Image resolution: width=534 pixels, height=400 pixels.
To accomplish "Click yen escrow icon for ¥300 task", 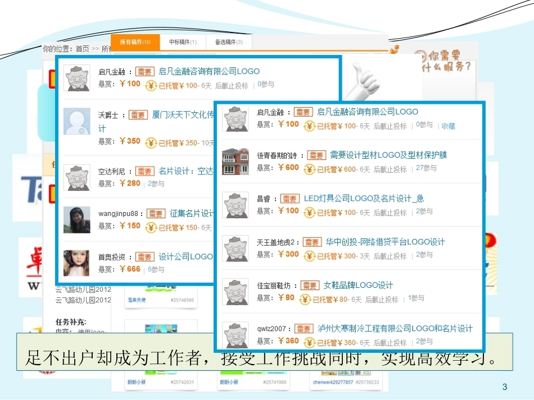I will coord(309,256).
